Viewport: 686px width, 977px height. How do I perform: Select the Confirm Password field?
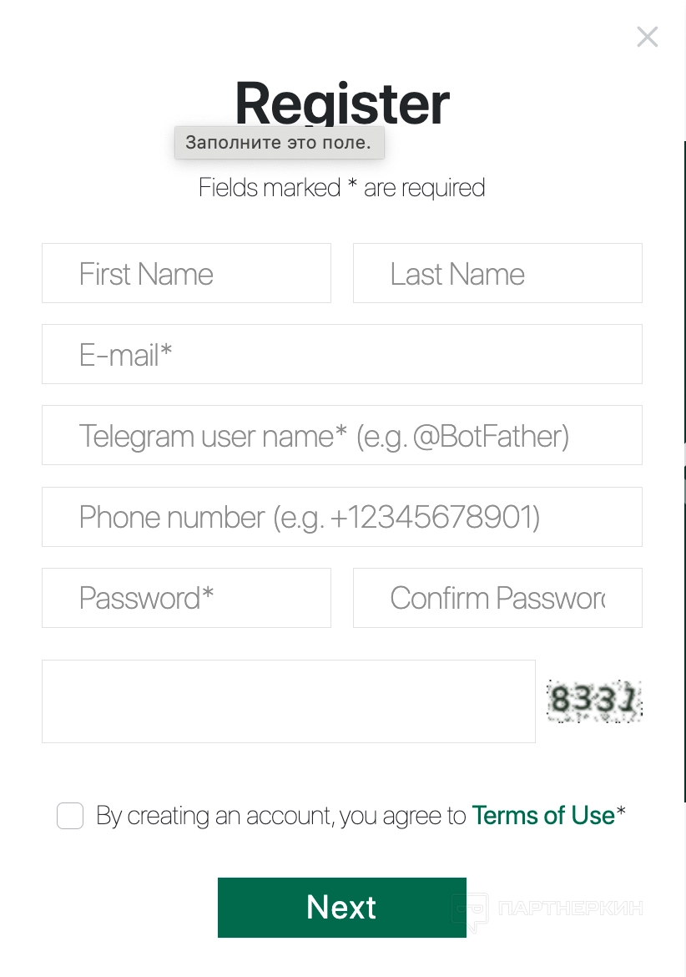(497, 598)
